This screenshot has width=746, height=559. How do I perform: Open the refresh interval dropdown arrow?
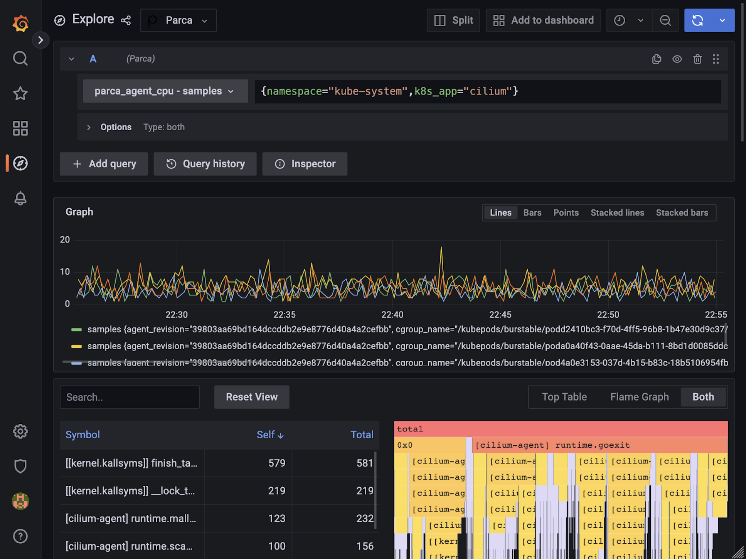[722, 20]
